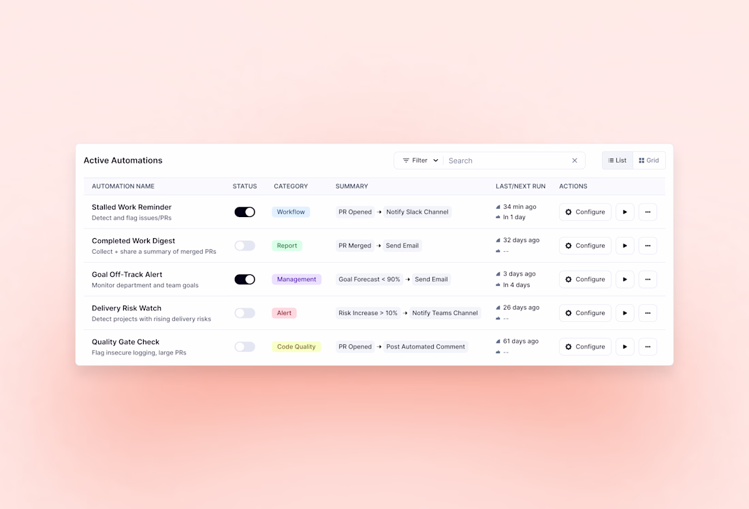Open more options for Quality Gate Check
Screen dimensions: 749x509
point(648,346)
